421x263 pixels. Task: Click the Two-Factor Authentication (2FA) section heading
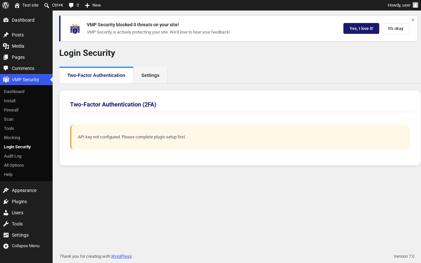(113, 105)
